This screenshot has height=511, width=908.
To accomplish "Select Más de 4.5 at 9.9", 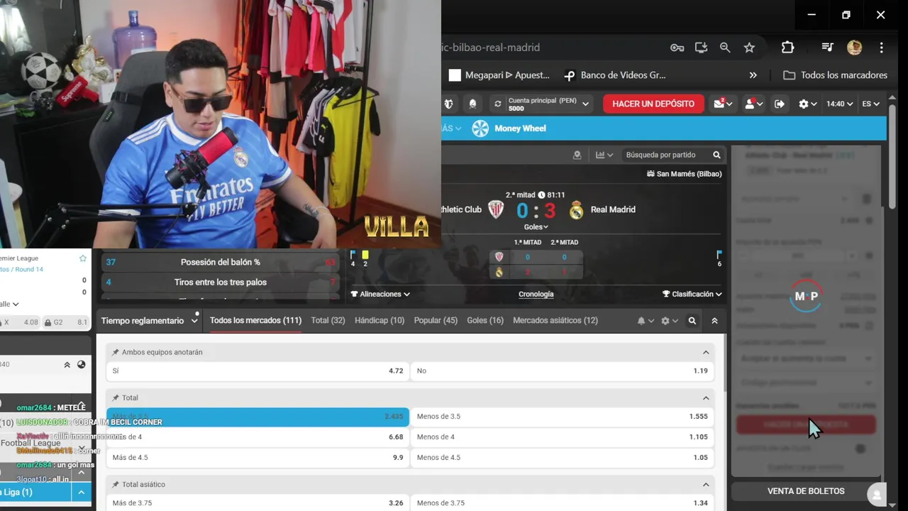I will (x=258, y=458).
